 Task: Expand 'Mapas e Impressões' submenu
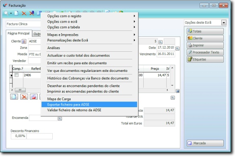[x=90, y=35]
